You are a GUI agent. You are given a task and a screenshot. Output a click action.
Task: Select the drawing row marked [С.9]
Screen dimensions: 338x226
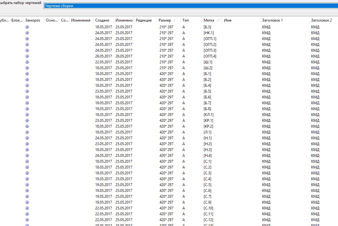pos(207,202)
